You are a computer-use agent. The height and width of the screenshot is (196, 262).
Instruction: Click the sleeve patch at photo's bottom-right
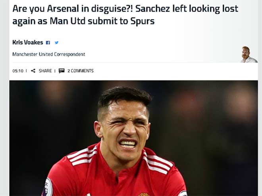[x=182, y=194]
